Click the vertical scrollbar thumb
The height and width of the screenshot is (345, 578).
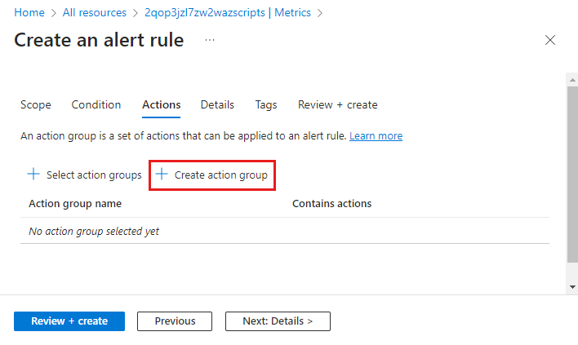click(x=572, y=175)
